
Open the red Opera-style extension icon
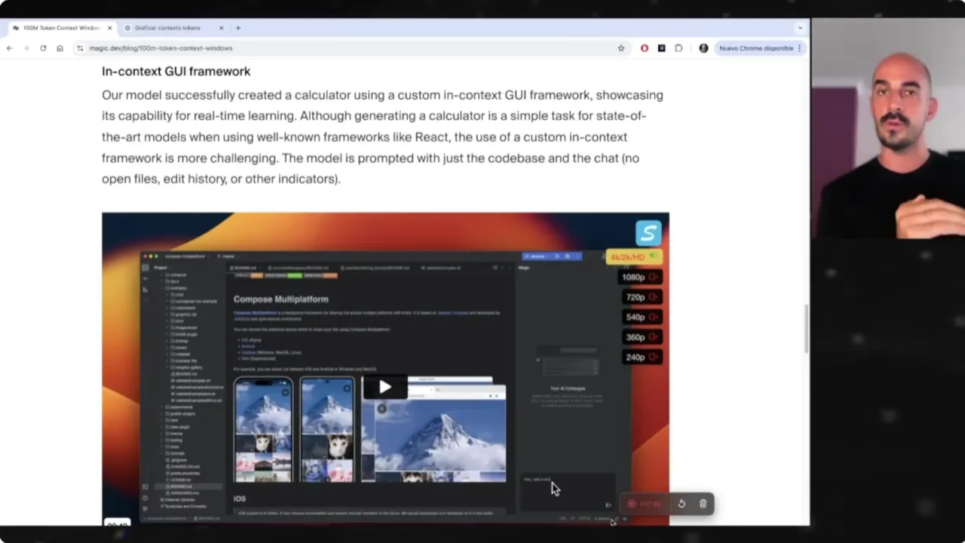[x=644, y=48]
